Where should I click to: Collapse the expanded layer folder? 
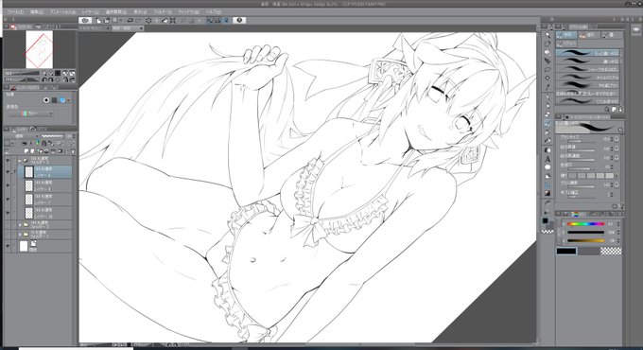pyautogui.click(x=19, y=161)
